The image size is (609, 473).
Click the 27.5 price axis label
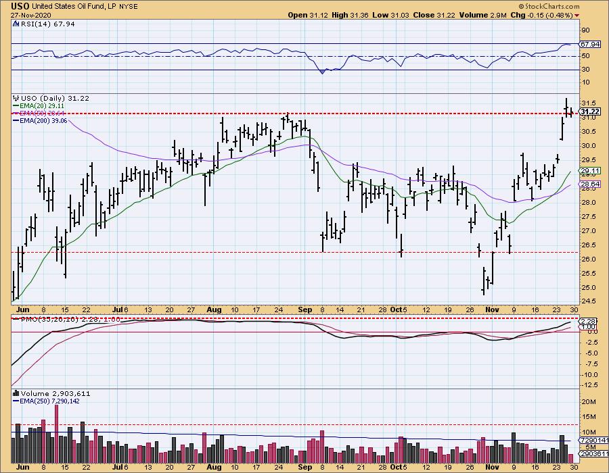pyautogui.click(x=589, y=216)
